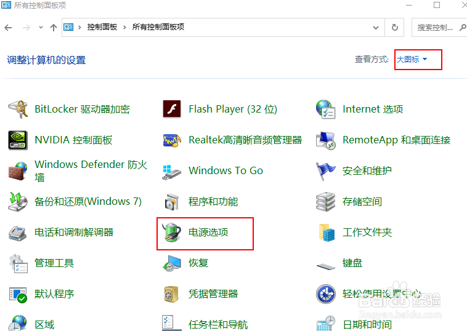This screenshot has width=467, height=331.
Task: Open the 电源选项 link
Action: (x=208, y=233)
